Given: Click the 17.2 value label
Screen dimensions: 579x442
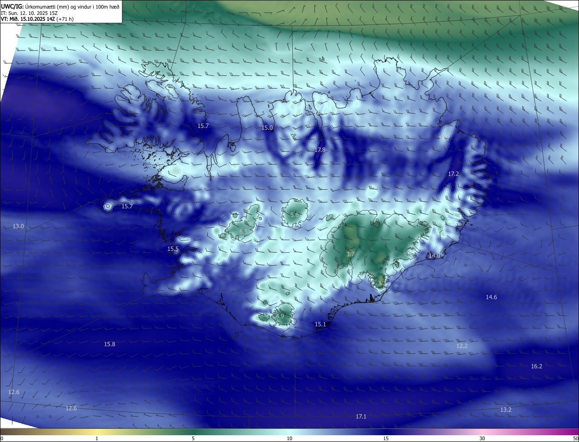Looking at the screenshot, I should tap(453, 174).
